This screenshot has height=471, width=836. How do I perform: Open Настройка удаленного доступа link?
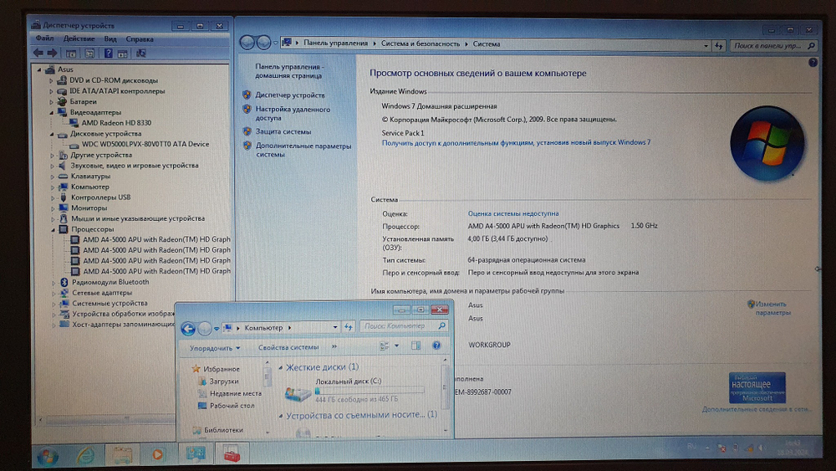pos(293,114)
